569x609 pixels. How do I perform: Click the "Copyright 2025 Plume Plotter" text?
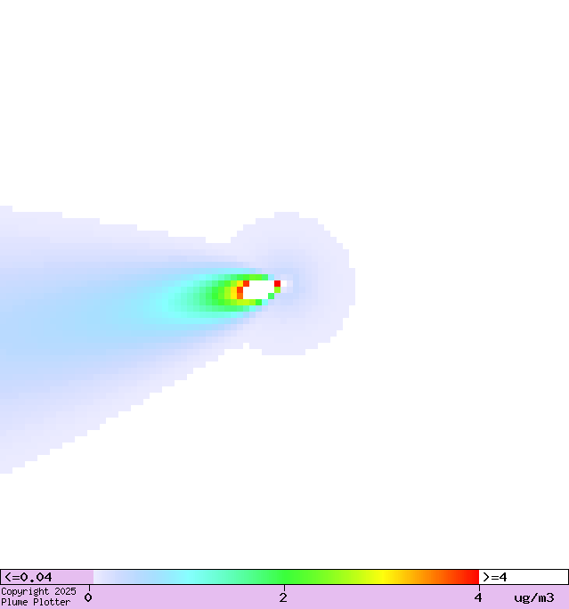[x=38, y=597]
